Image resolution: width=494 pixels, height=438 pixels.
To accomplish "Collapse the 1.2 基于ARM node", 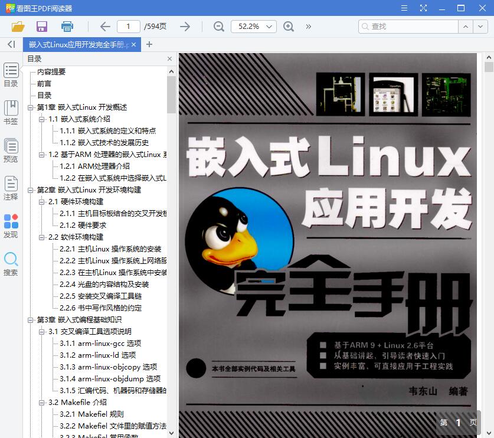I will point(41,155).
